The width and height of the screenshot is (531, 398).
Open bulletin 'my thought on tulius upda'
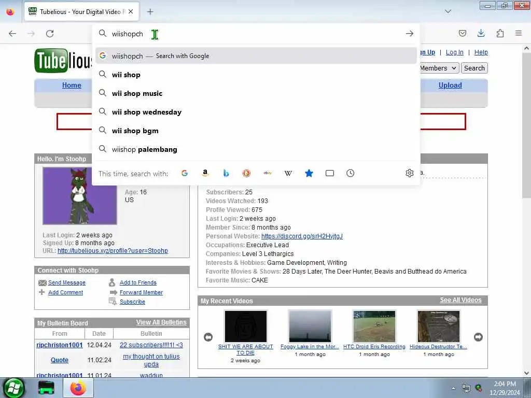[x=151, y=361]
